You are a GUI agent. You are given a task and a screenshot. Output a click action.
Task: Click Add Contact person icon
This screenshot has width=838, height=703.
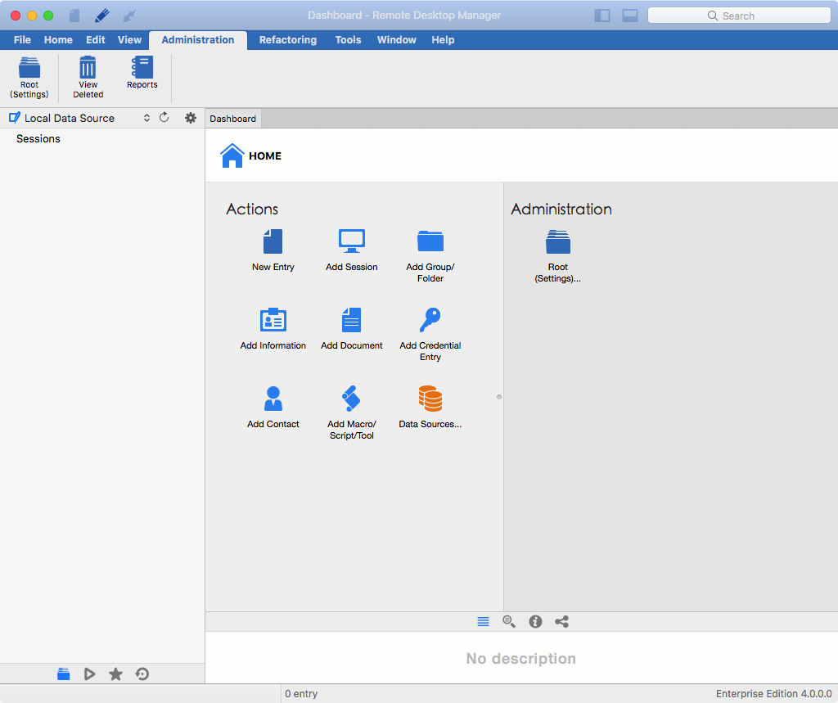[x=273, y=399]
